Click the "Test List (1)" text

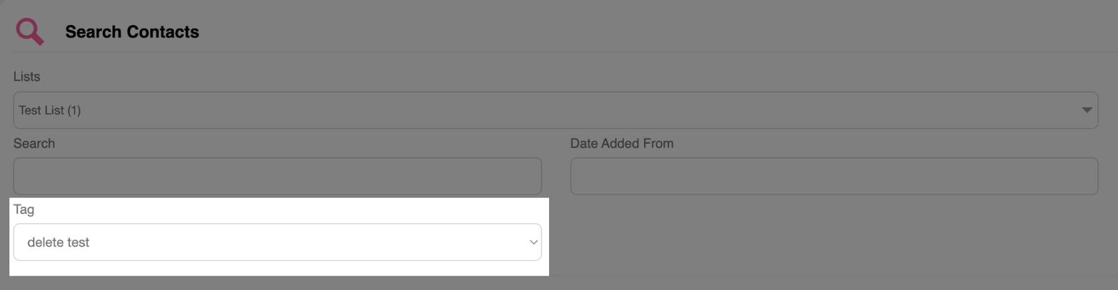[x=50, y=110]
